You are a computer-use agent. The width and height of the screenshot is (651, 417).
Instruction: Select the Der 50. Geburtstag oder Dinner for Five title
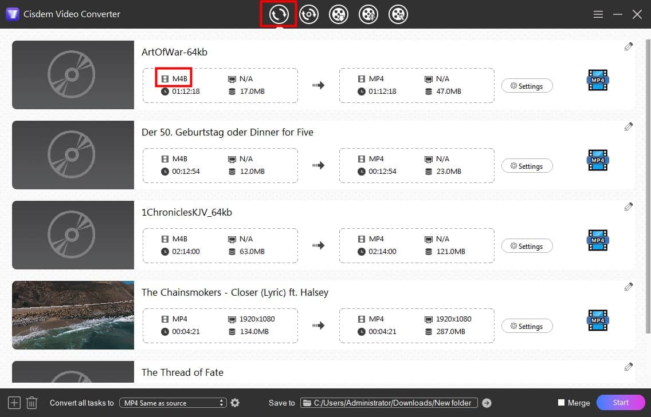(x=228, y=132)
